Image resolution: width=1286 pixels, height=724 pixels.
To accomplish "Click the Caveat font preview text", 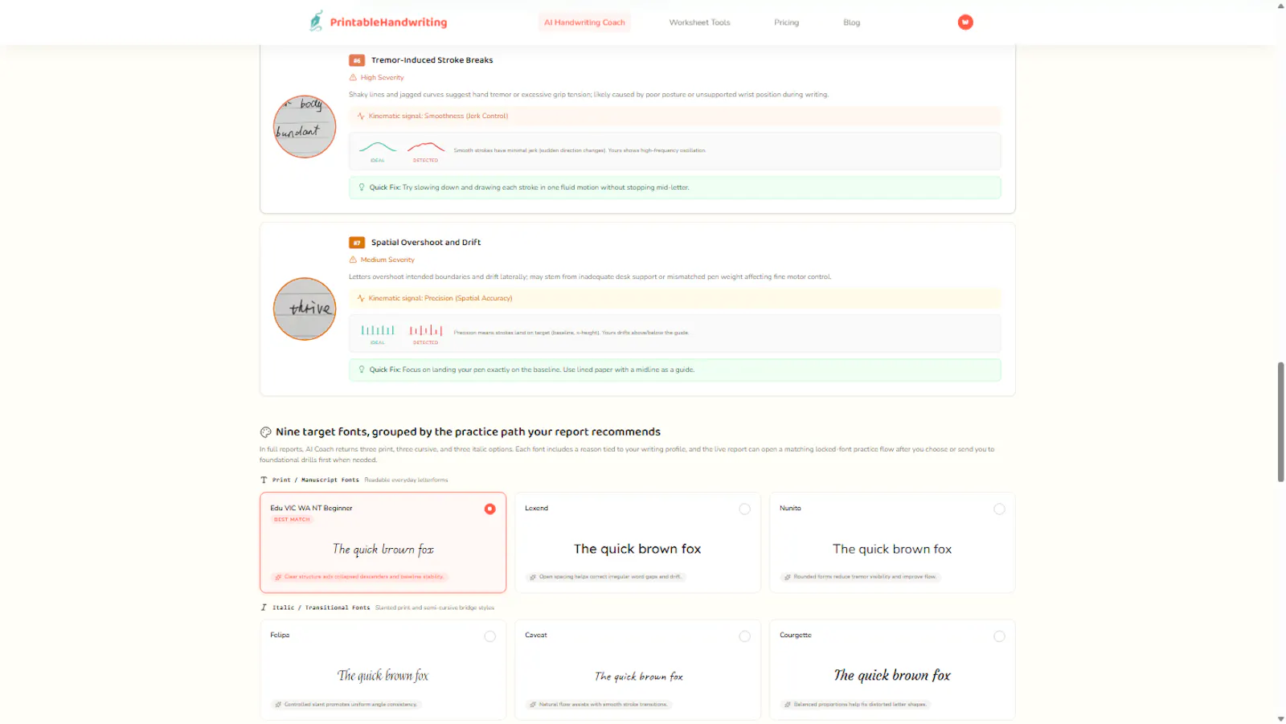I will [639, 677].
